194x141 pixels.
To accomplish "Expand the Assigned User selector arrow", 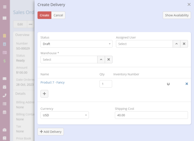I will pos(176,44).
